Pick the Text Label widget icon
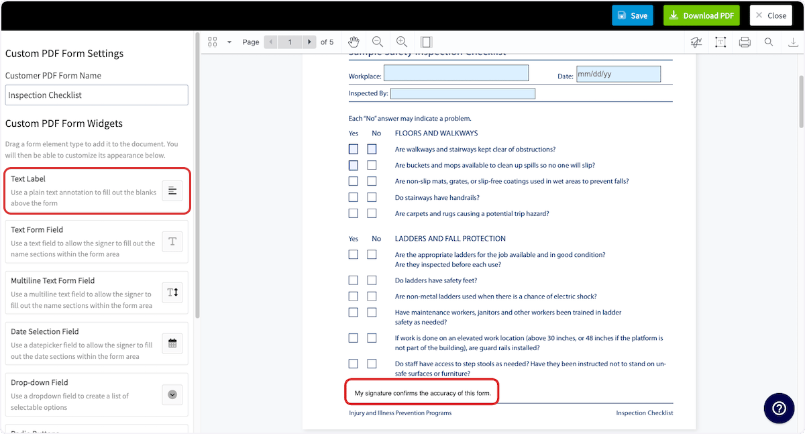 coord(172,191)
